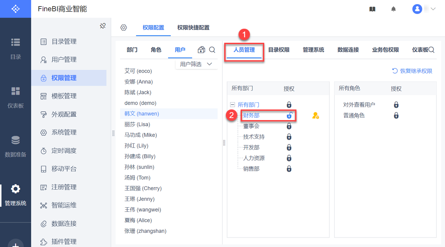The image size is (445, 247).
Task: Open the 用户筛选 dropdown
Action: [196, 64]
